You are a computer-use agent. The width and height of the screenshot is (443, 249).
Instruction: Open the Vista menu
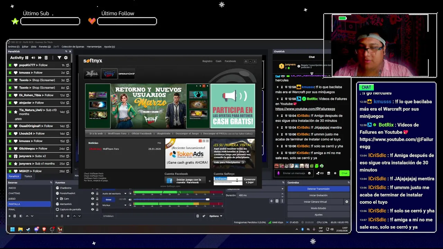pos(34,47)
